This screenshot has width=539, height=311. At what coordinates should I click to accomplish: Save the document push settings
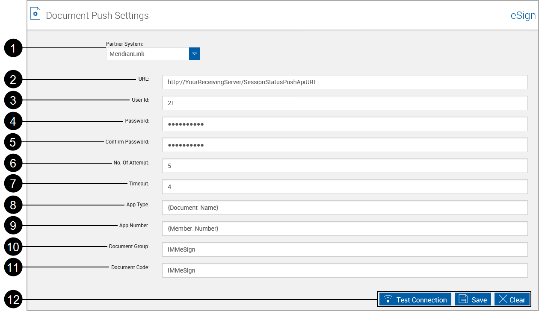[x=472, y=299]
